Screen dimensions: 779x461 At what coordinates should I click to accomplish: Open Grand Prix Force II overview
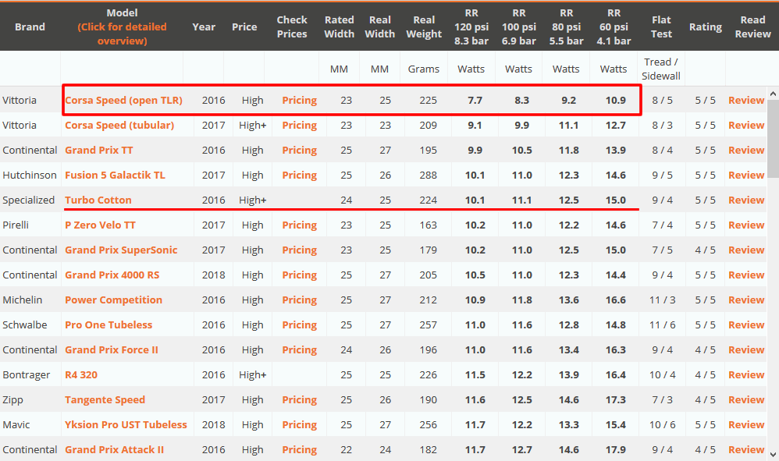pyautogui.click(x=112, y=349)
